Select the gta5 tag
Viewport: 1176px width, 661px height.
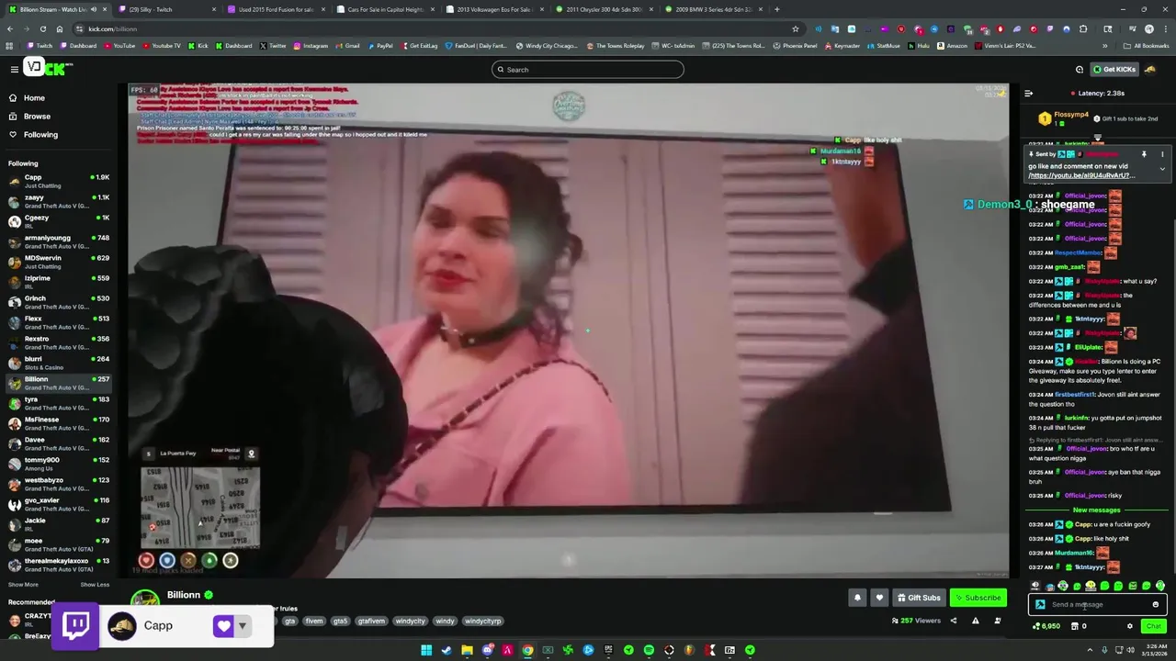340,621
